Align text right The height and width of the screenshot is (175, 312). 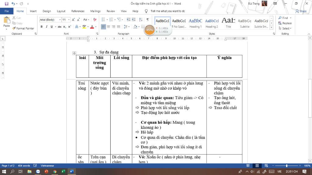coord(113,27)
